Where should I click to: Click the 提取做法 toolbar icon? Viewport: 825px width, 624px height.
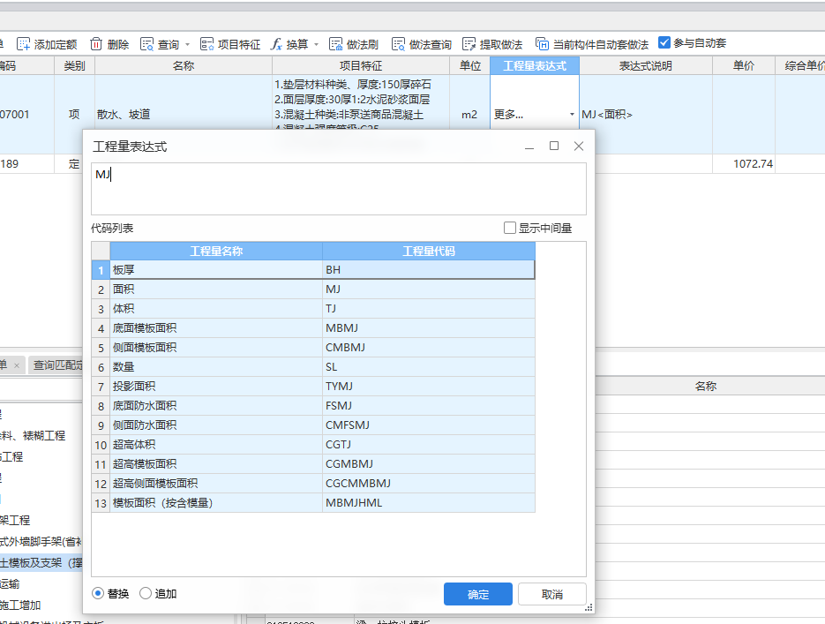tap(469, 44)
